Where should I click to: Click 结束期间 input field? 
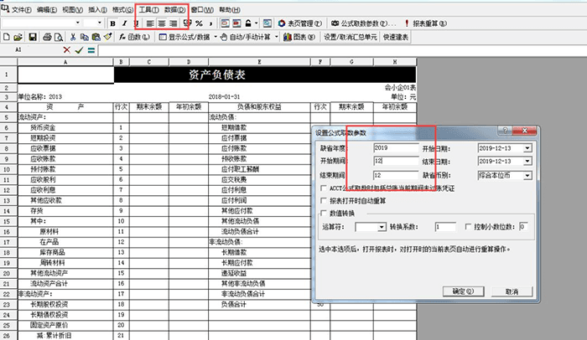point(396,175)
